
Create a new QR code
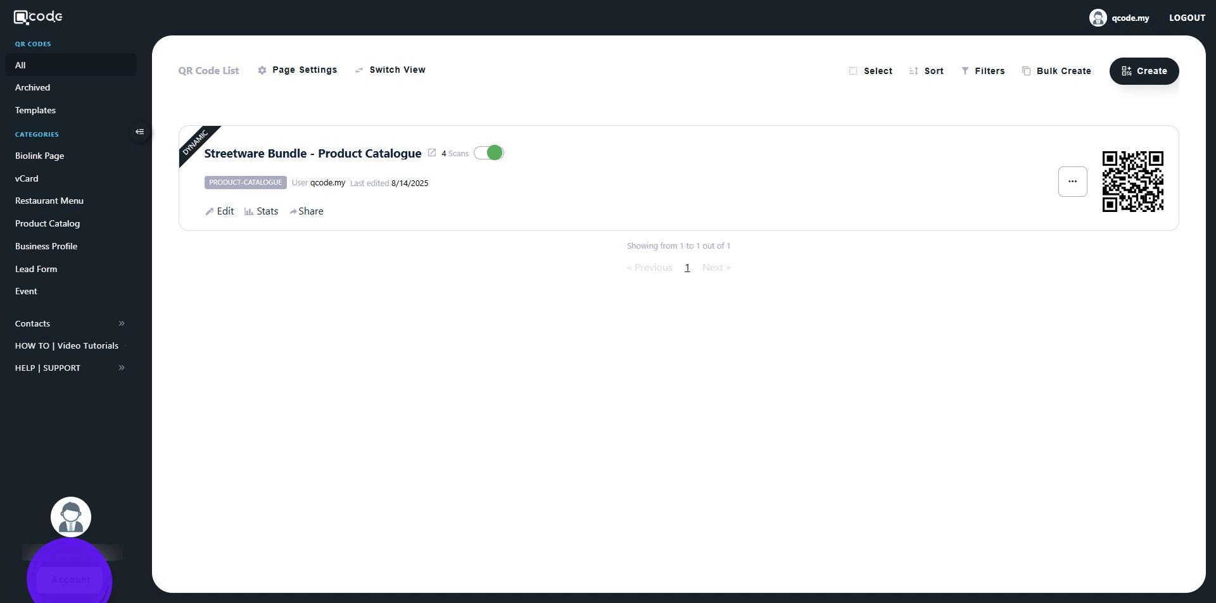point(1144,71)
